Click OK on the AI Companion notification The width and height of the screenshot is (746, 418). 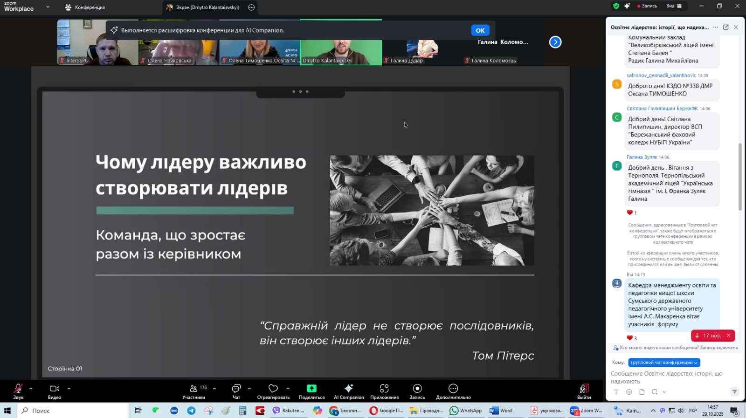click(x=480, y=30)
